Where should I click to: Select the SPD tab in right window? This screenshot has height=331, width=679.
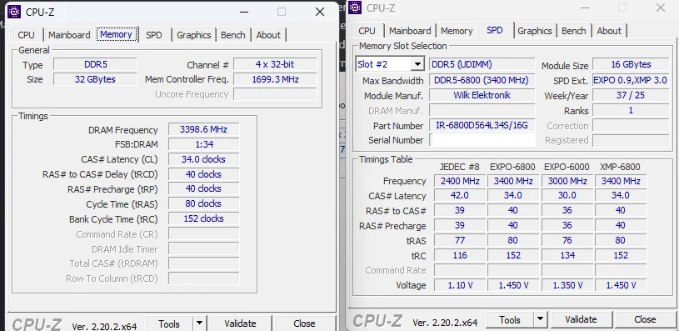[495, 30]
